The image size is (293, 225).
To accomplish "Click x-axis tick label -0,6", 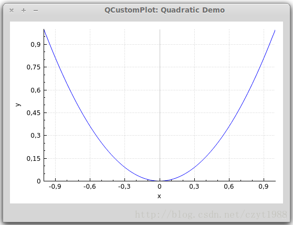I will (89, 187).
